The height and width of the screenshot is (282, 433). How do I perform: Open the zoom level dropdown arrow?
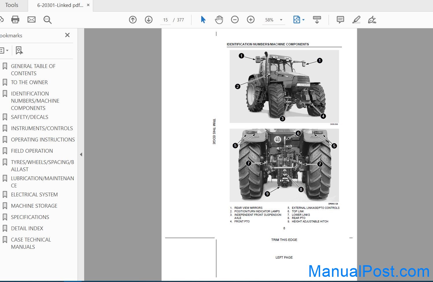click(x=281, y=20)
